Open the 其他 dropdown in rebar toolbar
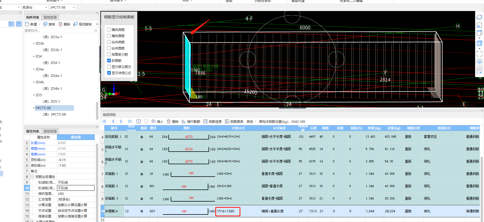 tap(251, 121)
